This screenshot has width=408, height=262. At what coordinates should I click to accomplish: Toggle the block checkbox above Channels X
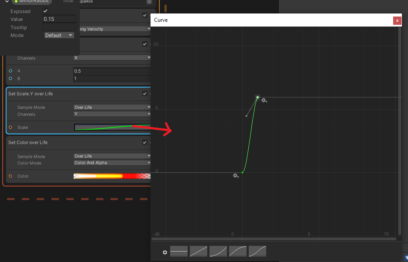pyautogui.click(x=145, y=44)
